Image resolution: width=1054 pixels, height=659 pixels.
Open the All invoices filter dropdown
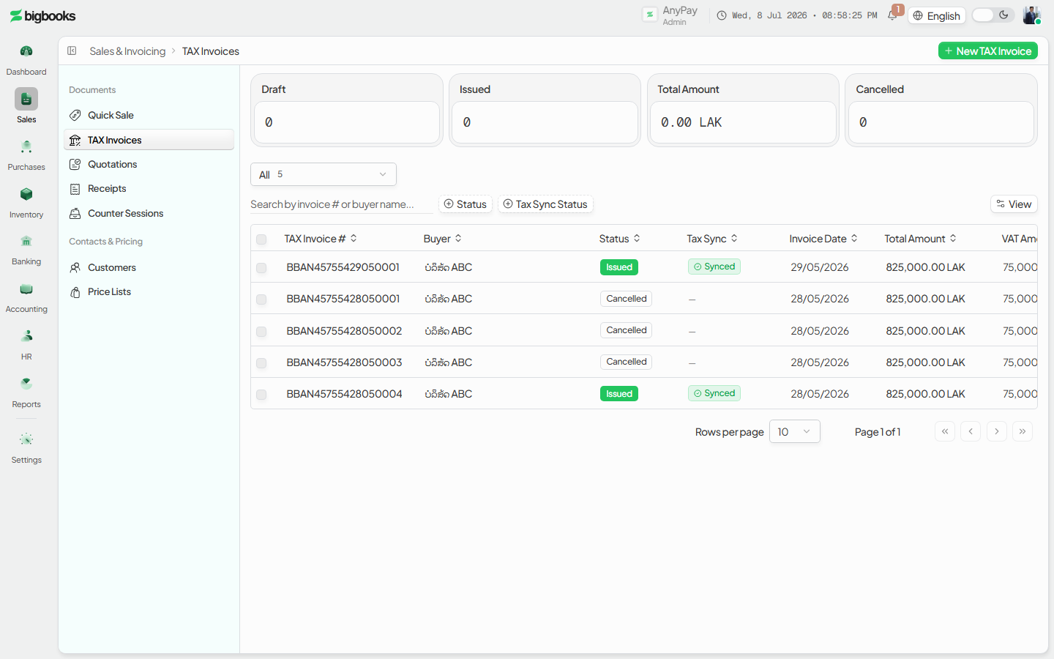[324, 174]
